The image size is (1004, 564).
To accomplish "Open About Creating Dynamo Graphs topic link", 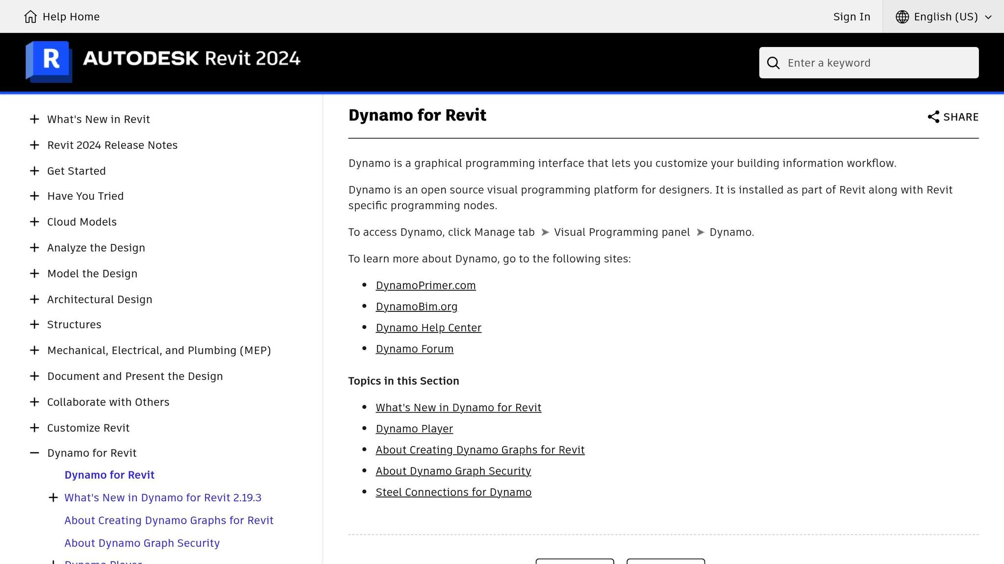I will [480, 450].
